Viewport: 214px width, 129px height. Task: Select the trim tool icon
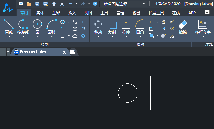click(151, 22)
